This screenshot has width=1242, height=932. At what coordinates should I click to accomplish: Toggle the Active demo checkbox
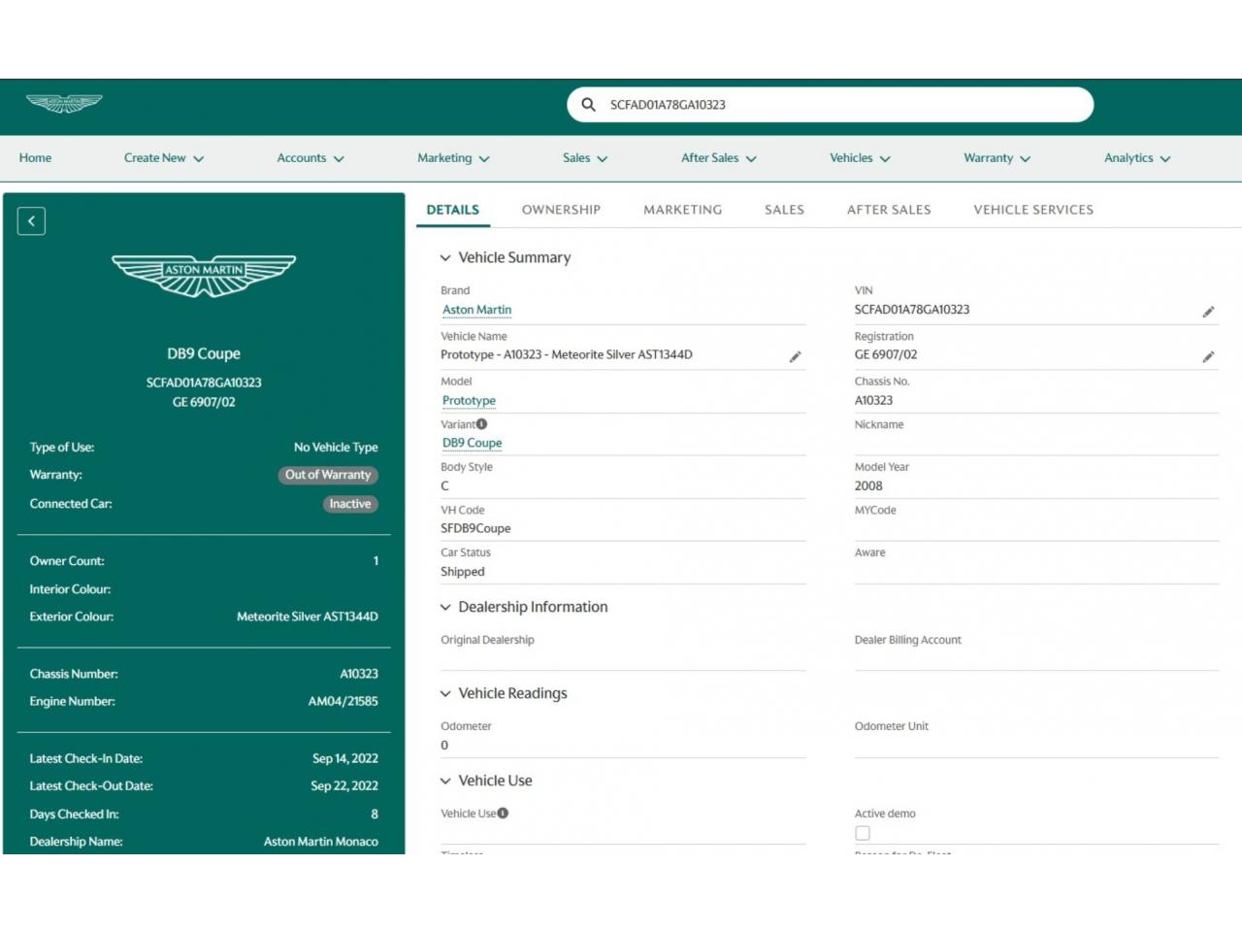pos(863,833)
